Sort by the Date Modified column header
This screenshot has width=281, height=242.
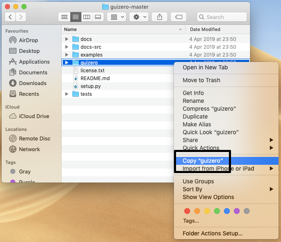pos(217,29)
